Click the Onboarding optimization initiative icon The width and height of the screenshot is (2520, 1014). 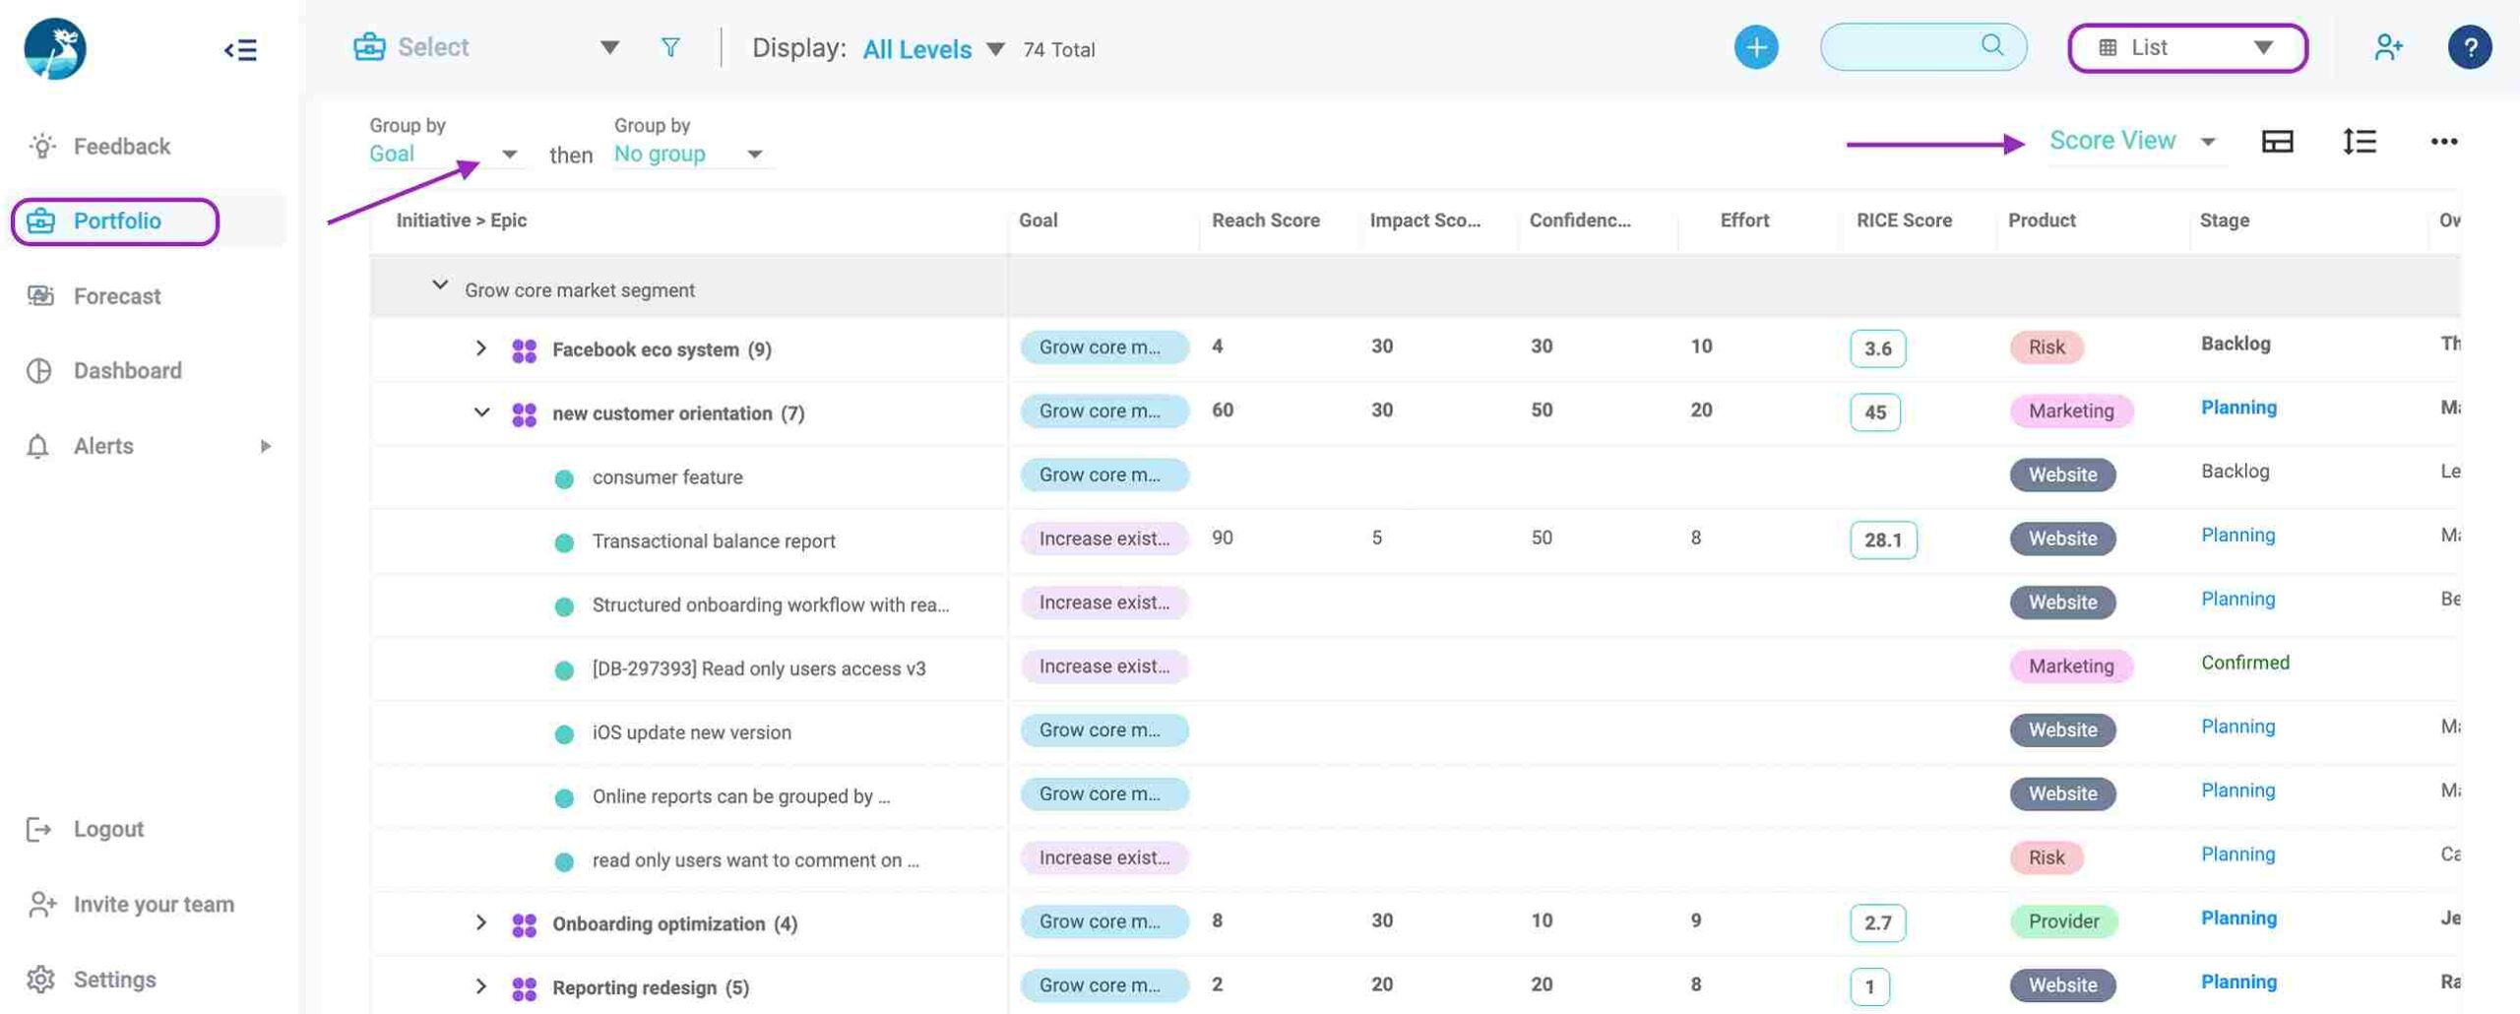(525, 924)
